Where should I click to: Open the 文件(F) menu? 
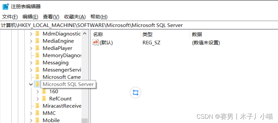tap(10, 17)
